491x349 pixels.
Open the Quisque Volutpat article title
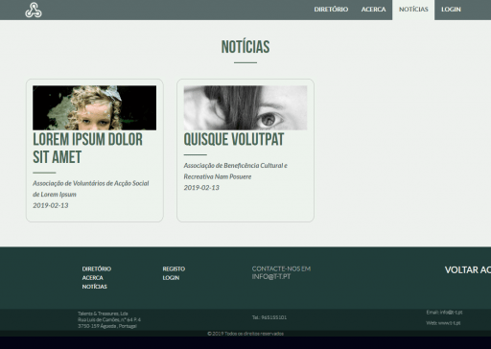tap(234, 140)
